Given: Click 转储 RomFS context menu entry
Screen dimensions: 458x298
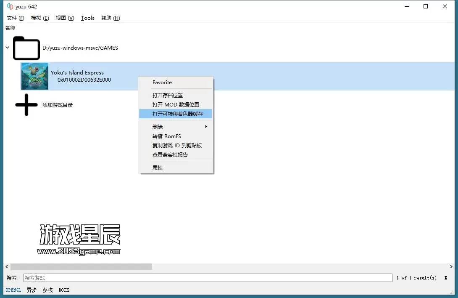Looking at the screenshot, I should (x=167, y=136).
